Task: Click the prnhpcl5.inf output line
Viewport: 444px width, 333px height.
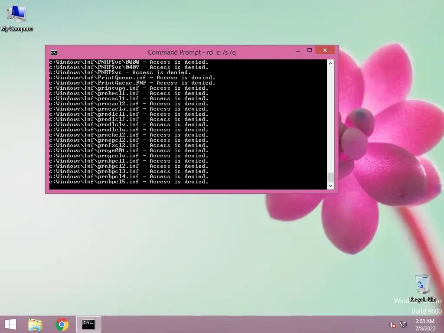Action: 129,182
